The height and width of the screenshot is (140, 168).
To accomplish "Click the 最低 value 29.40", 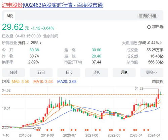I will click(x=96, y=56).
